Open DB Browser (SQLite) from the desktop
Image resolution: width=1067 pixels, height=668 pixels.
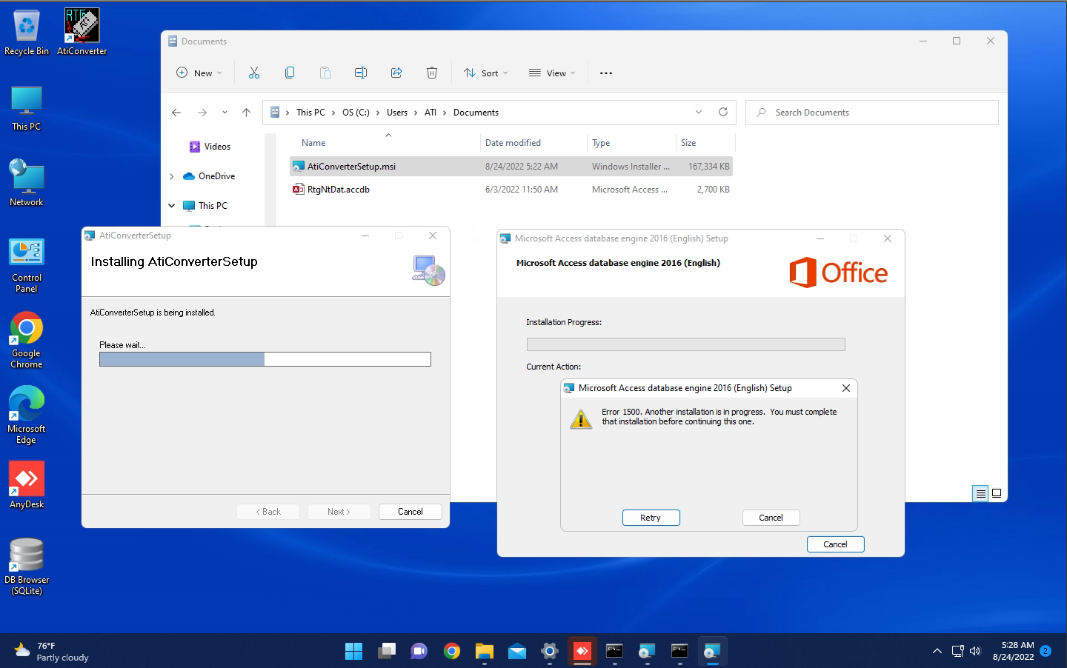point(27,555)
